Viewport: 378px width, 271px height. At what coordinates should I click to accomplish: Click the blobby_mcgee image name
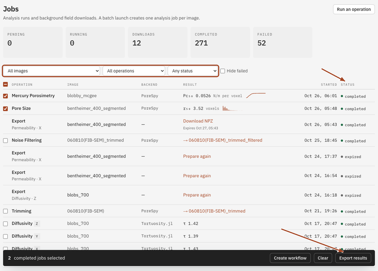(82, 96)
